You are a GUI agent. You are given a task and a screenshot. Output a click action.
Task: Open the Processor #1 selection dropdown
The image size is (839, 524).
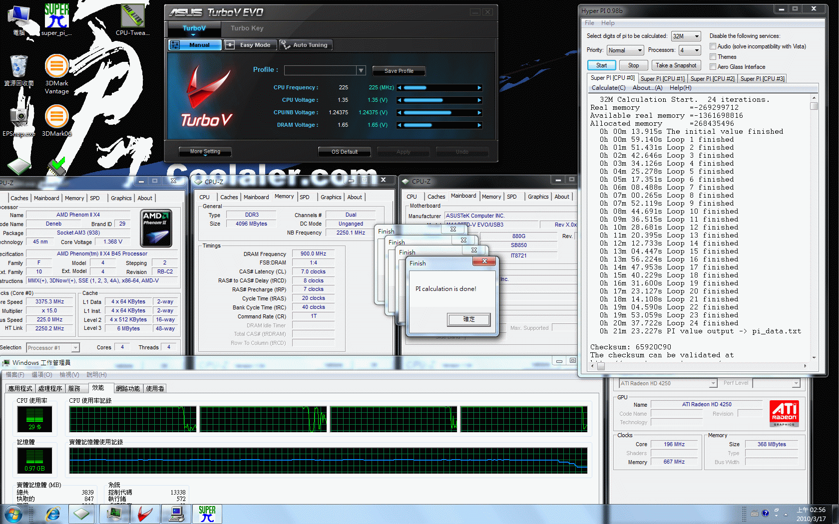(53, 348)
